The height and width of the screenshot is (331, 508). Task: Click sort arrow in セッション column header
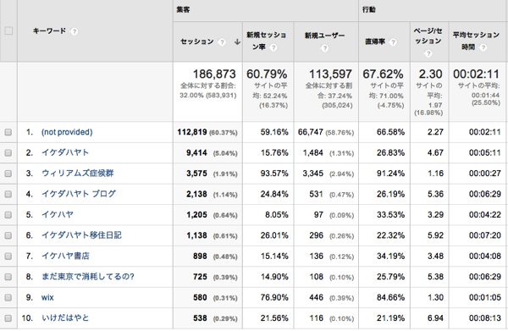[237, 41]
